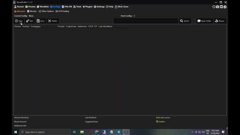
Task: Show hidden system tray icons
Action: point(192,132)
